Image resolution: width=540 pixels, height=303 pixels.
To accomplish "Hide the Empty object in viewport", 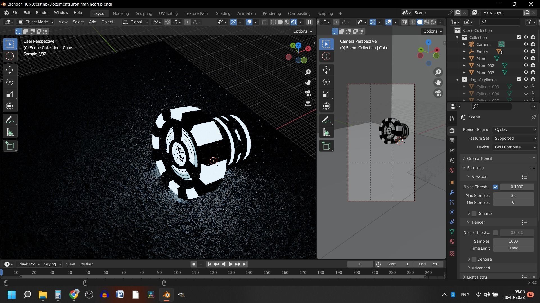I will [526, 51].
